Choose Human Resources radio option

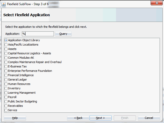[6, 84]
